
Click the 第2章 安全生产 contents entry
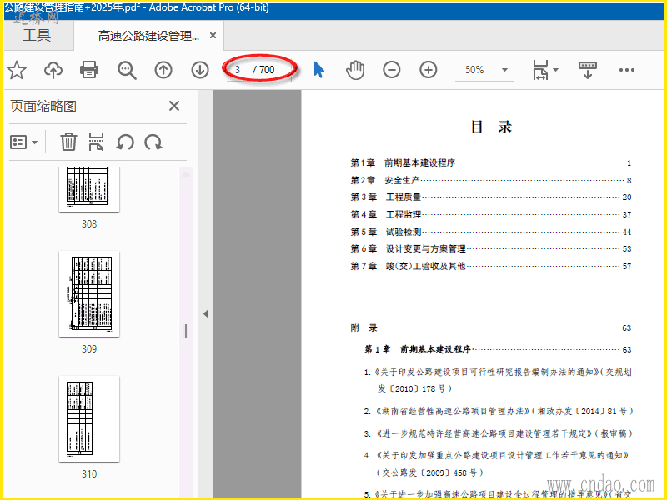tap(491, 180)
